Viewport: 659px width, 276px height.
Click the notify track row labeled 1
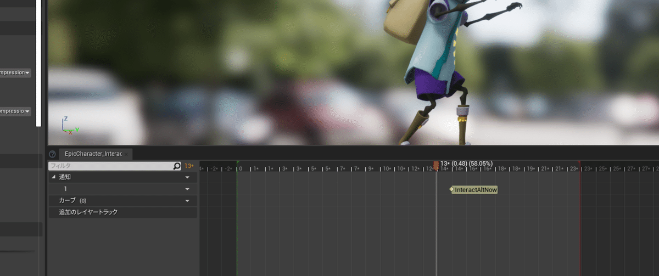click(x=123, y=189)
